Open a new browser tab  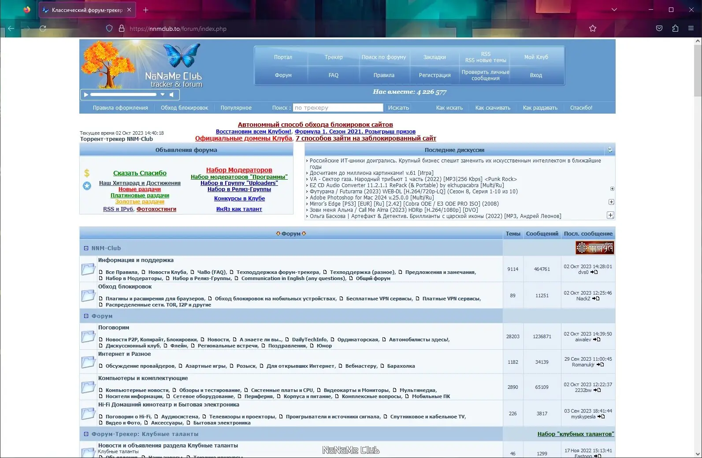click(x=146, y=10)
